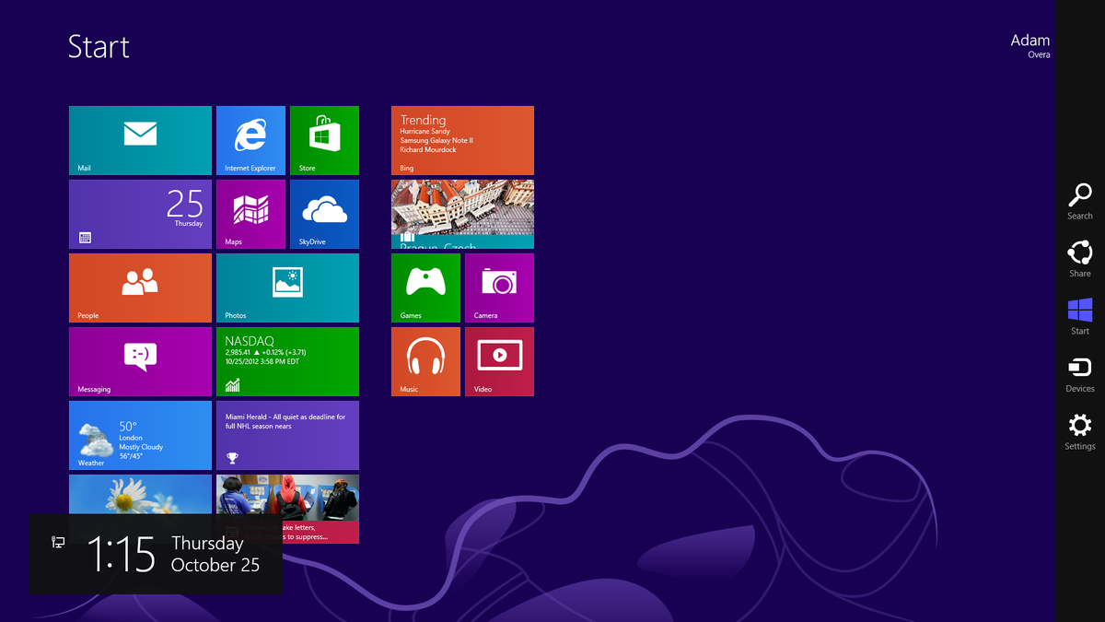Launch the Maps app
The image size is (1105, 622).
pyautogui.click(x=250, y=213)
